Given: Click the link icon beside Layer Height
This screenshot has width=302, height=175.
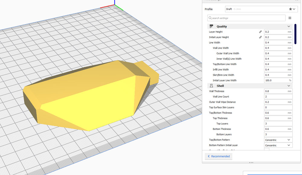Looking at the screenshot, I should pyautogui.click(x=260, y=32).
